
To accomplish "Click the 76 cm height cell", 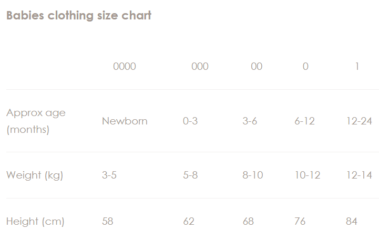I will pos(300,221).
